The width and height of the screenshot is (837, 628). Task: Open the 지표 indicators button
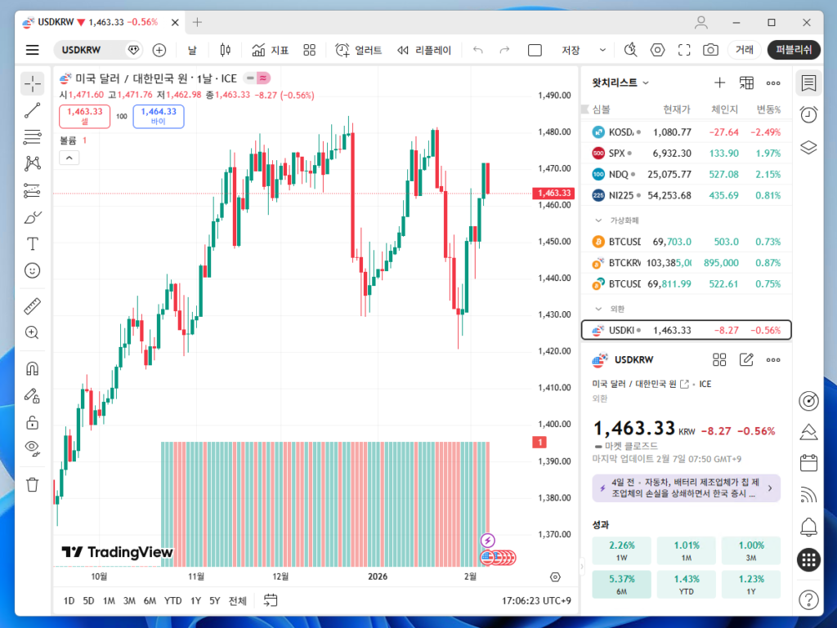[x=271, y=50]
